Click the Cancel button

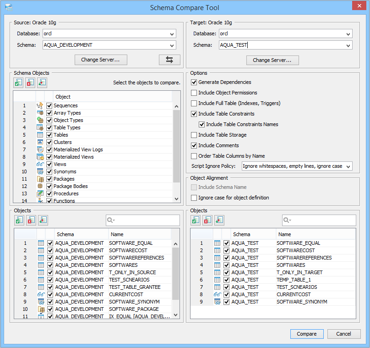pyautogui.click(x=344, y=334)
